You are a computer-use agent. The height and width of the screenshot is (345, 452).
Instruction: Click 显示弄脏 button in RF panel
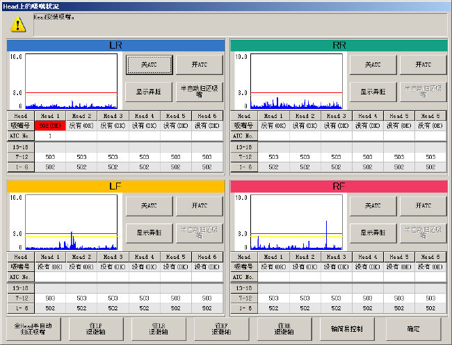[373, 233]
